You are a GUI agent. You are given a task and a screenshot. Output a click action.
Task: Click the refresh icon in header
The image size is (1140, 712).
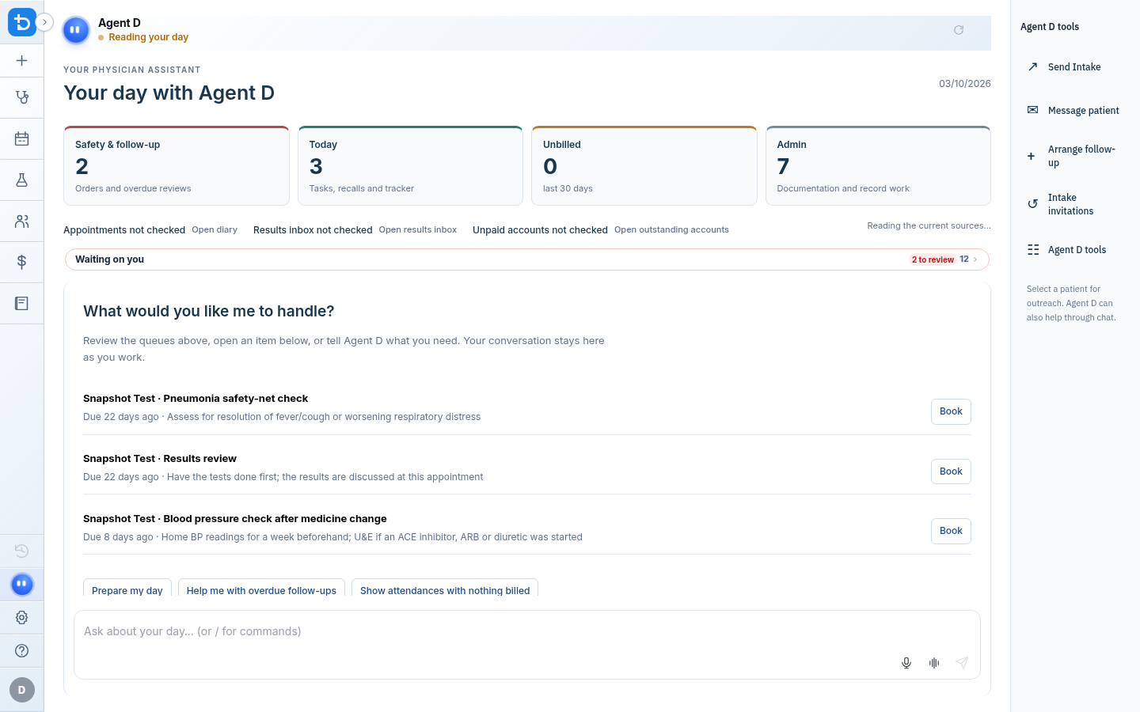[959, 30]
